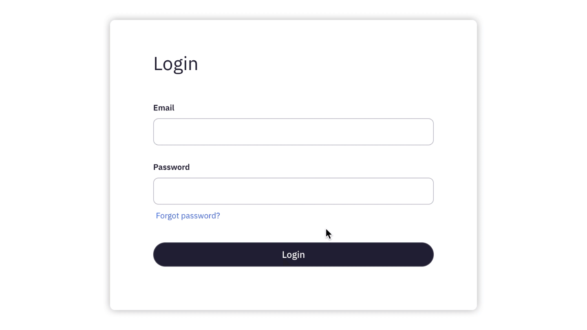Click the Password label text
This screenshot has height=330, width=587.
171,167
